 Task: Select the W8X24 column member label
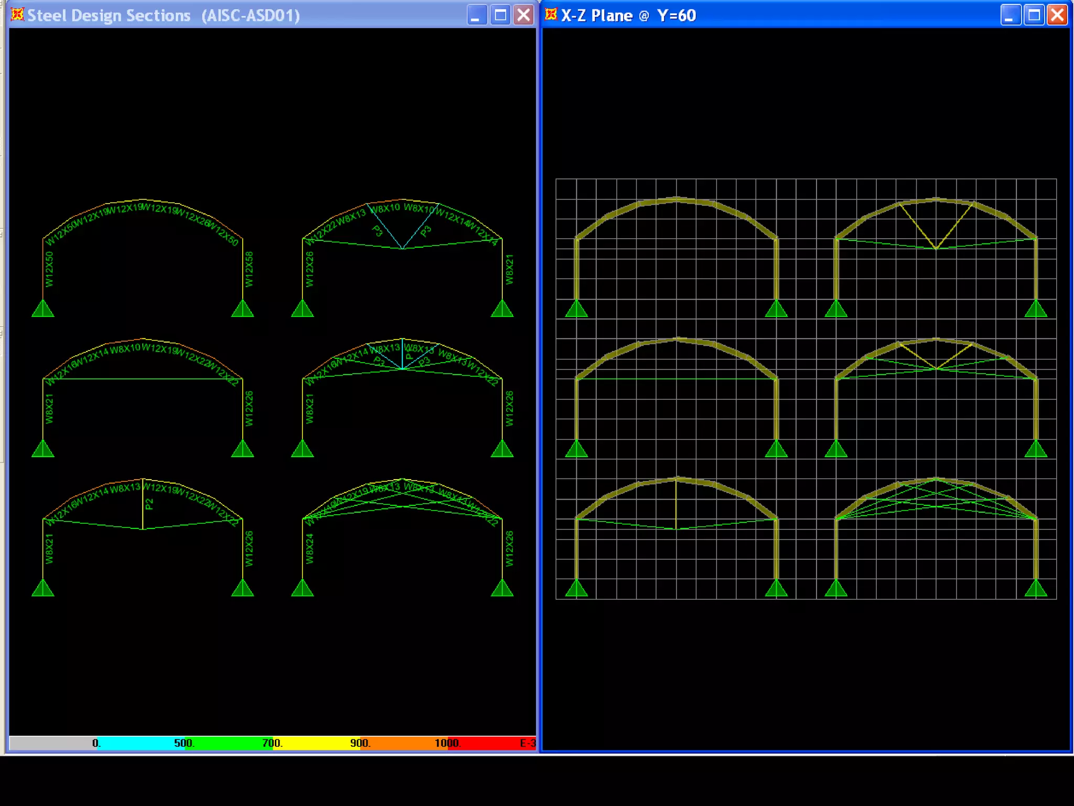[x=309, y=548]
